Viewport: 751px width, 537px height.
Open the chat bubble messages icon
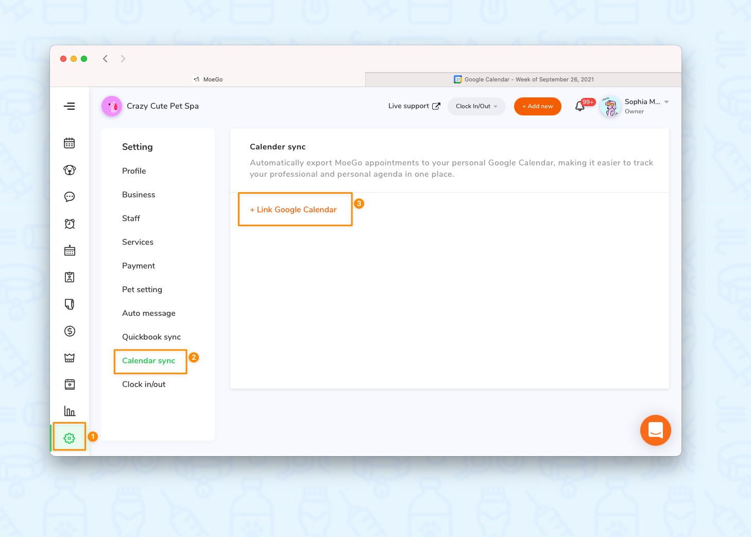[x=70, y=197]
